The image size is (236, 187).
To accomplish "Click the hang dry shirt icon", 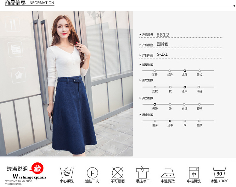I will click(x=142, y=173).
